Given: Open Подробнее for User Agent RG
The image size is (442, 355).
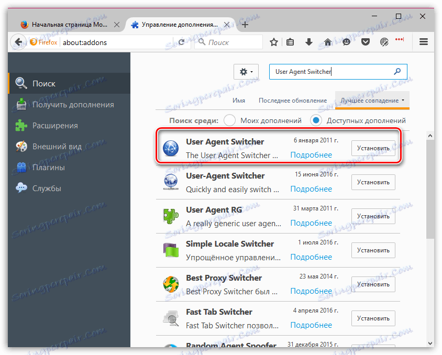Looking at the screenshot, I should pyautogui.click(x=311, y=223).
